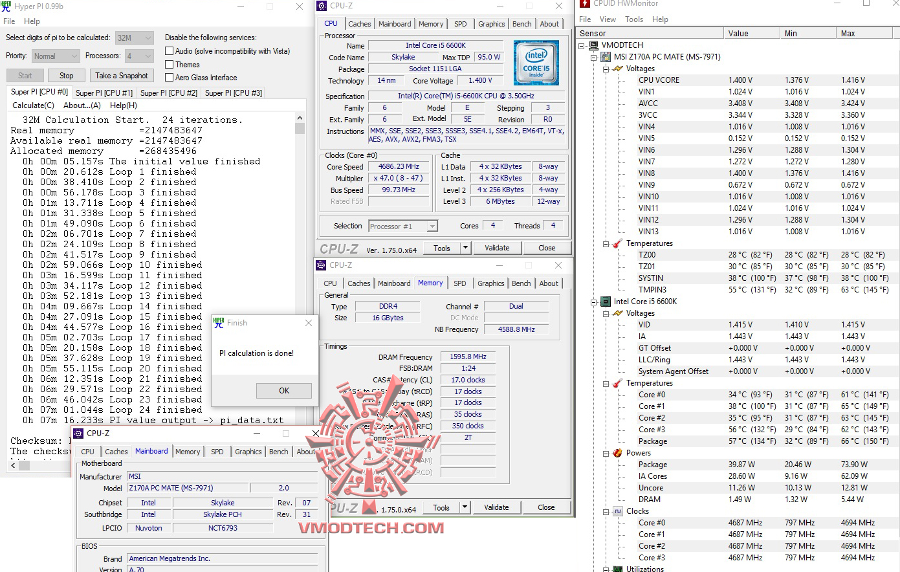Click the Intel Core i5 logo in CPU-Z

tap(536, 63)
